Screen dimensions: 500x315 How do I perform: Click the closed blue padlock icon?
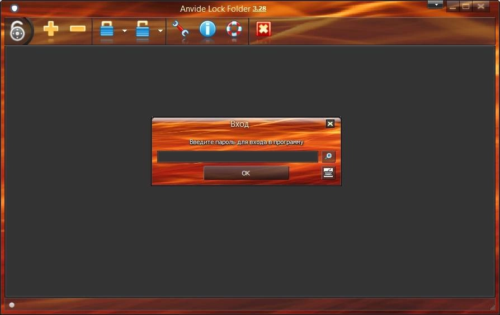[x=107, y=29]
